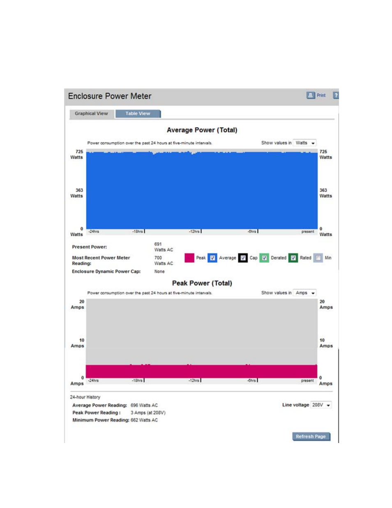Click the Print icon
This screenshot has width=392, height=508.
pyautogui.click(x=311, y=95)
